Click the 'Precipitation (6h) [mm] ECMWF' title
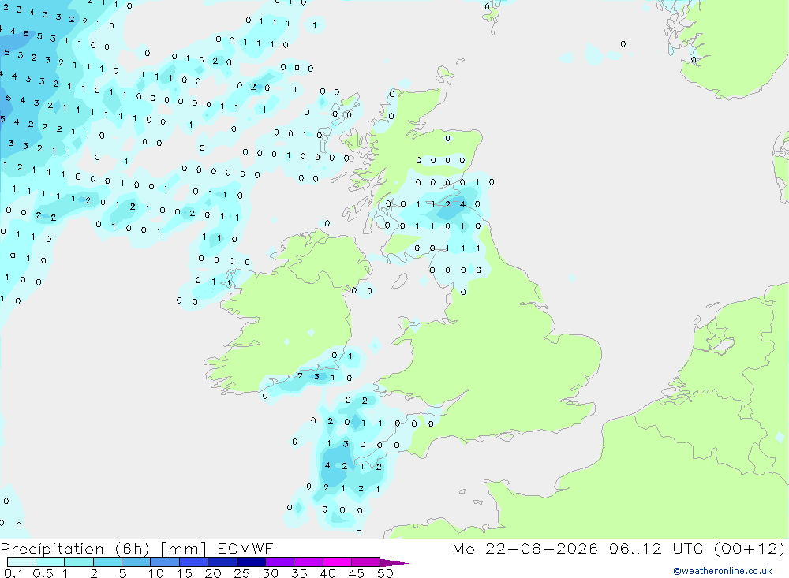Viewport: 789px width, 578px height. [136, 548]
